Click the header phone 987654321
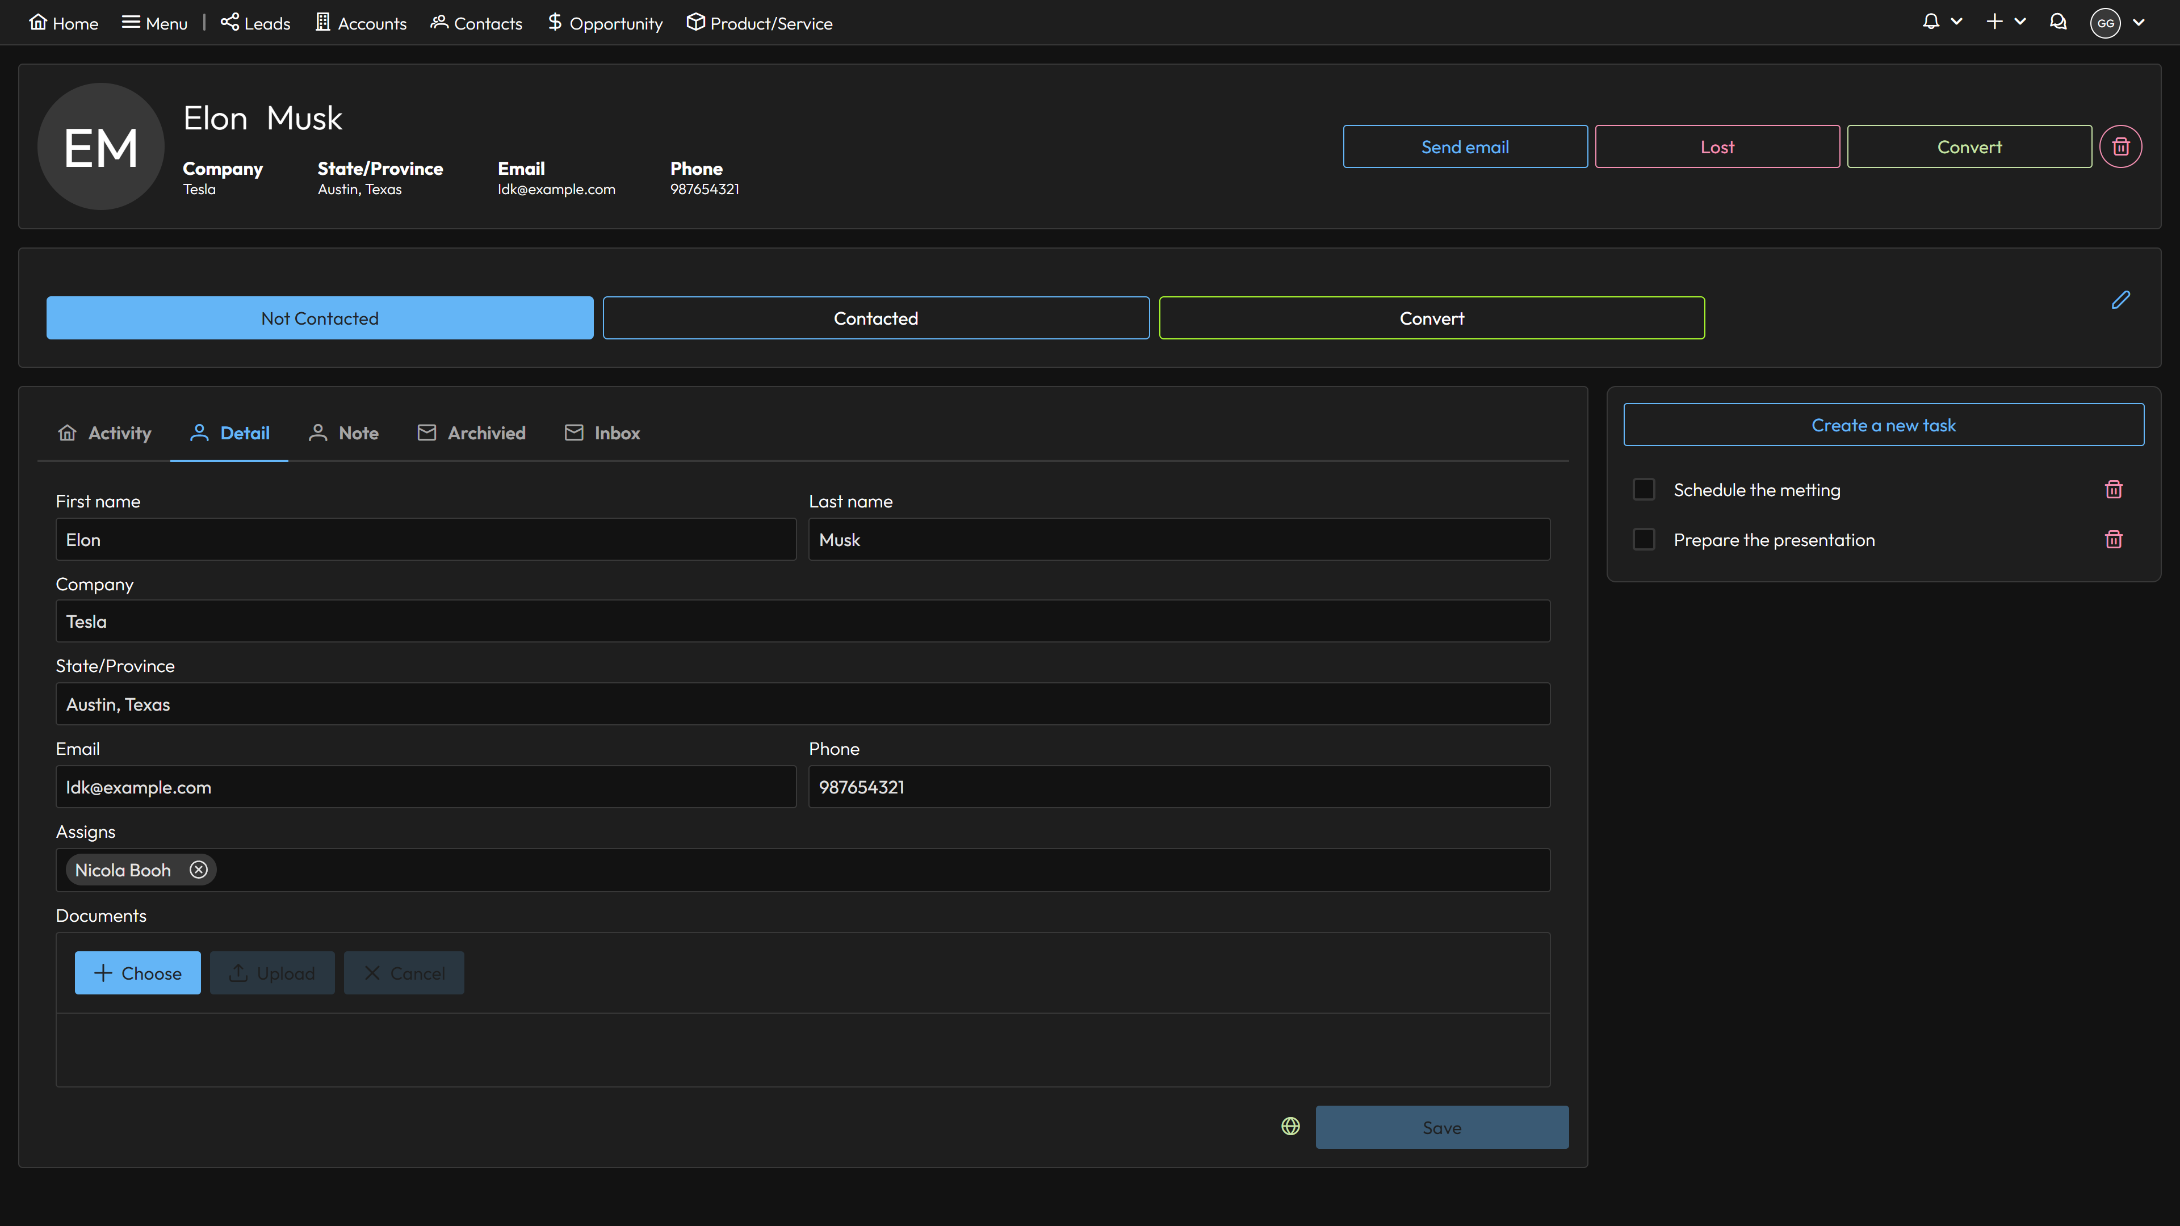2180x1226 pixels. [704, 190]
